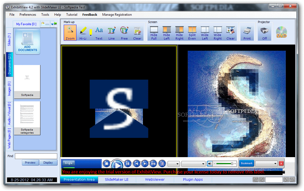The width and height of the screenshot is (304, 191).
Task: Click the Display button
Action: tap(48, 163)
